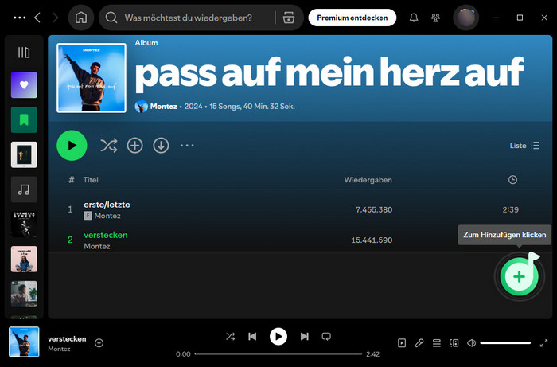557x367 pixels.
Task: Open more options for the album
Action: click(187, 146)
